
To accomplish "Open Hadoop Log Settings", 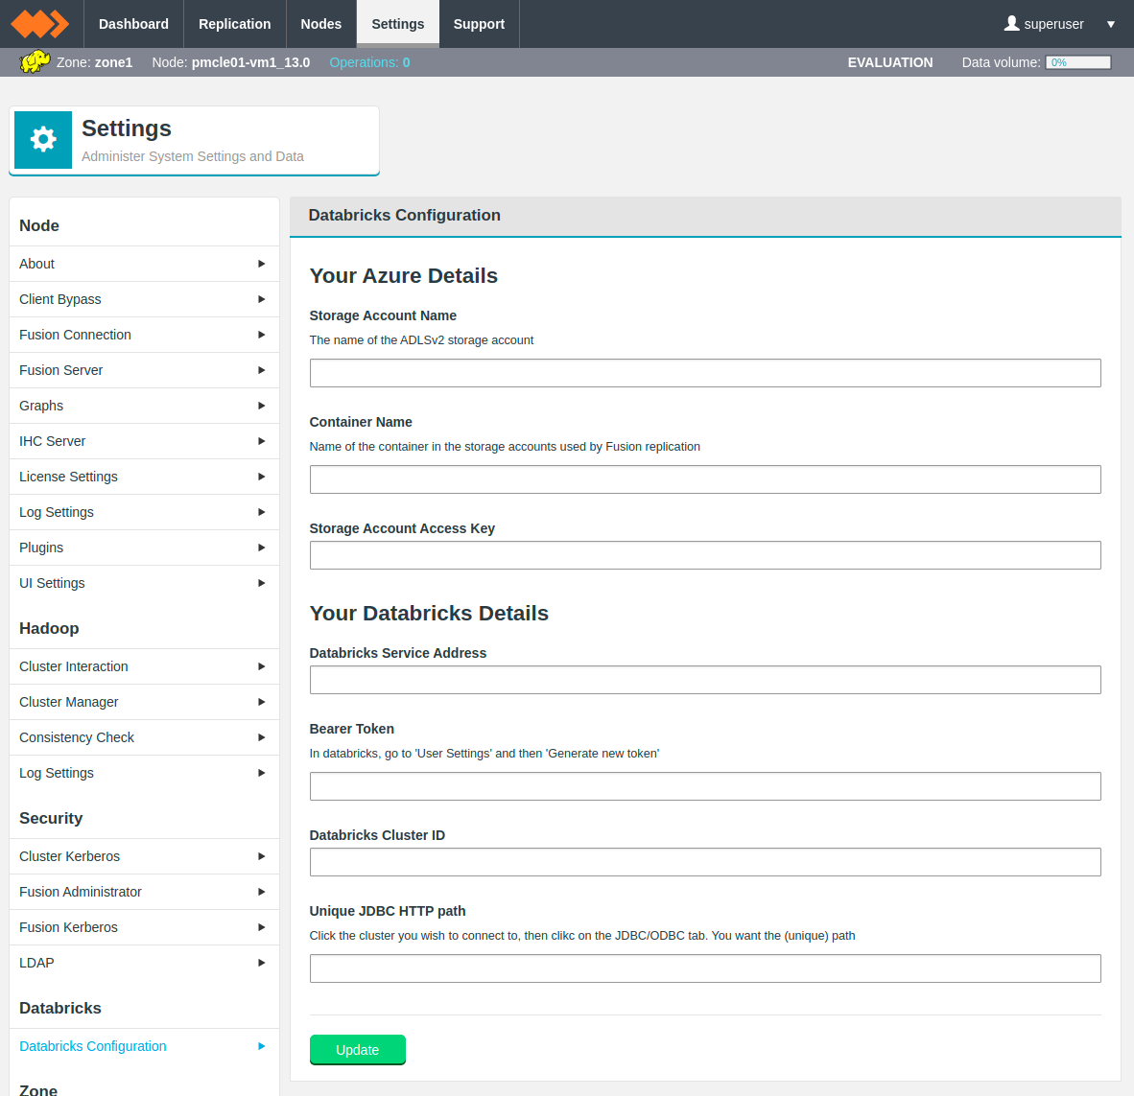I will point(144,773).
